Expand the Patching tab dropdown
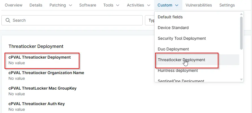This screenshot has height=113, width=252. (61, 5)
